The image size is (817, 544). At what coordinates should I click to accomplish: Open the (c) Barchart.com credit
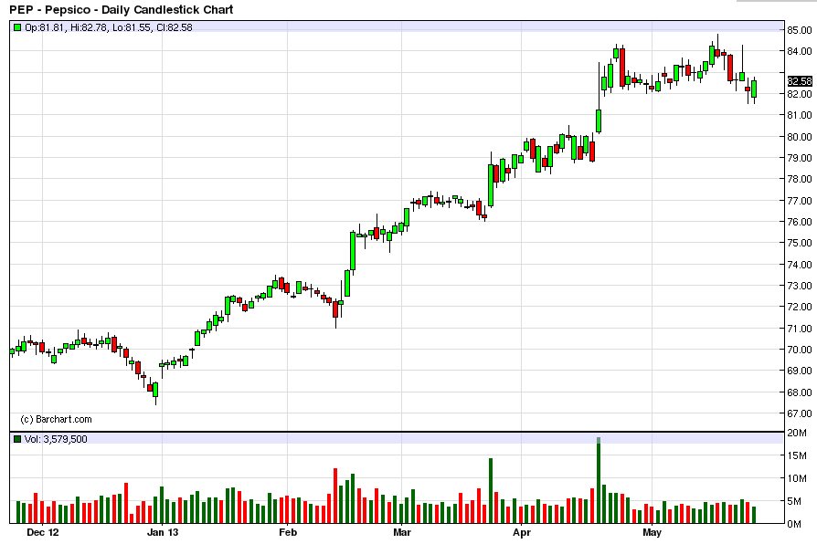pos(57,419)
